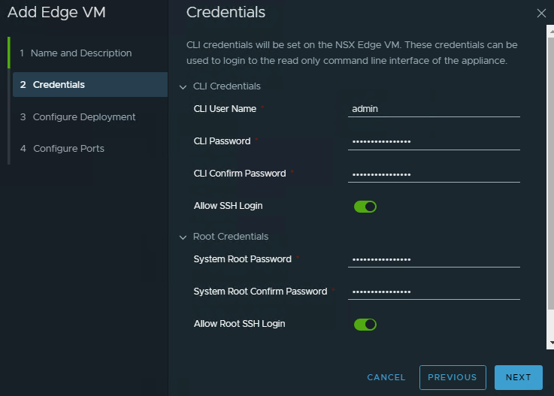The image size is (554, 396).
Task: Collapse the CLI Credentials section
Action: [x=183, y=87]
